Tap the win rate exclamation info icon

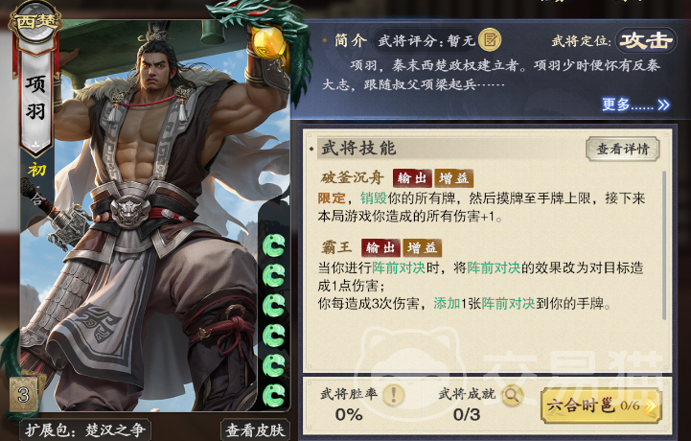click(394, 394)
